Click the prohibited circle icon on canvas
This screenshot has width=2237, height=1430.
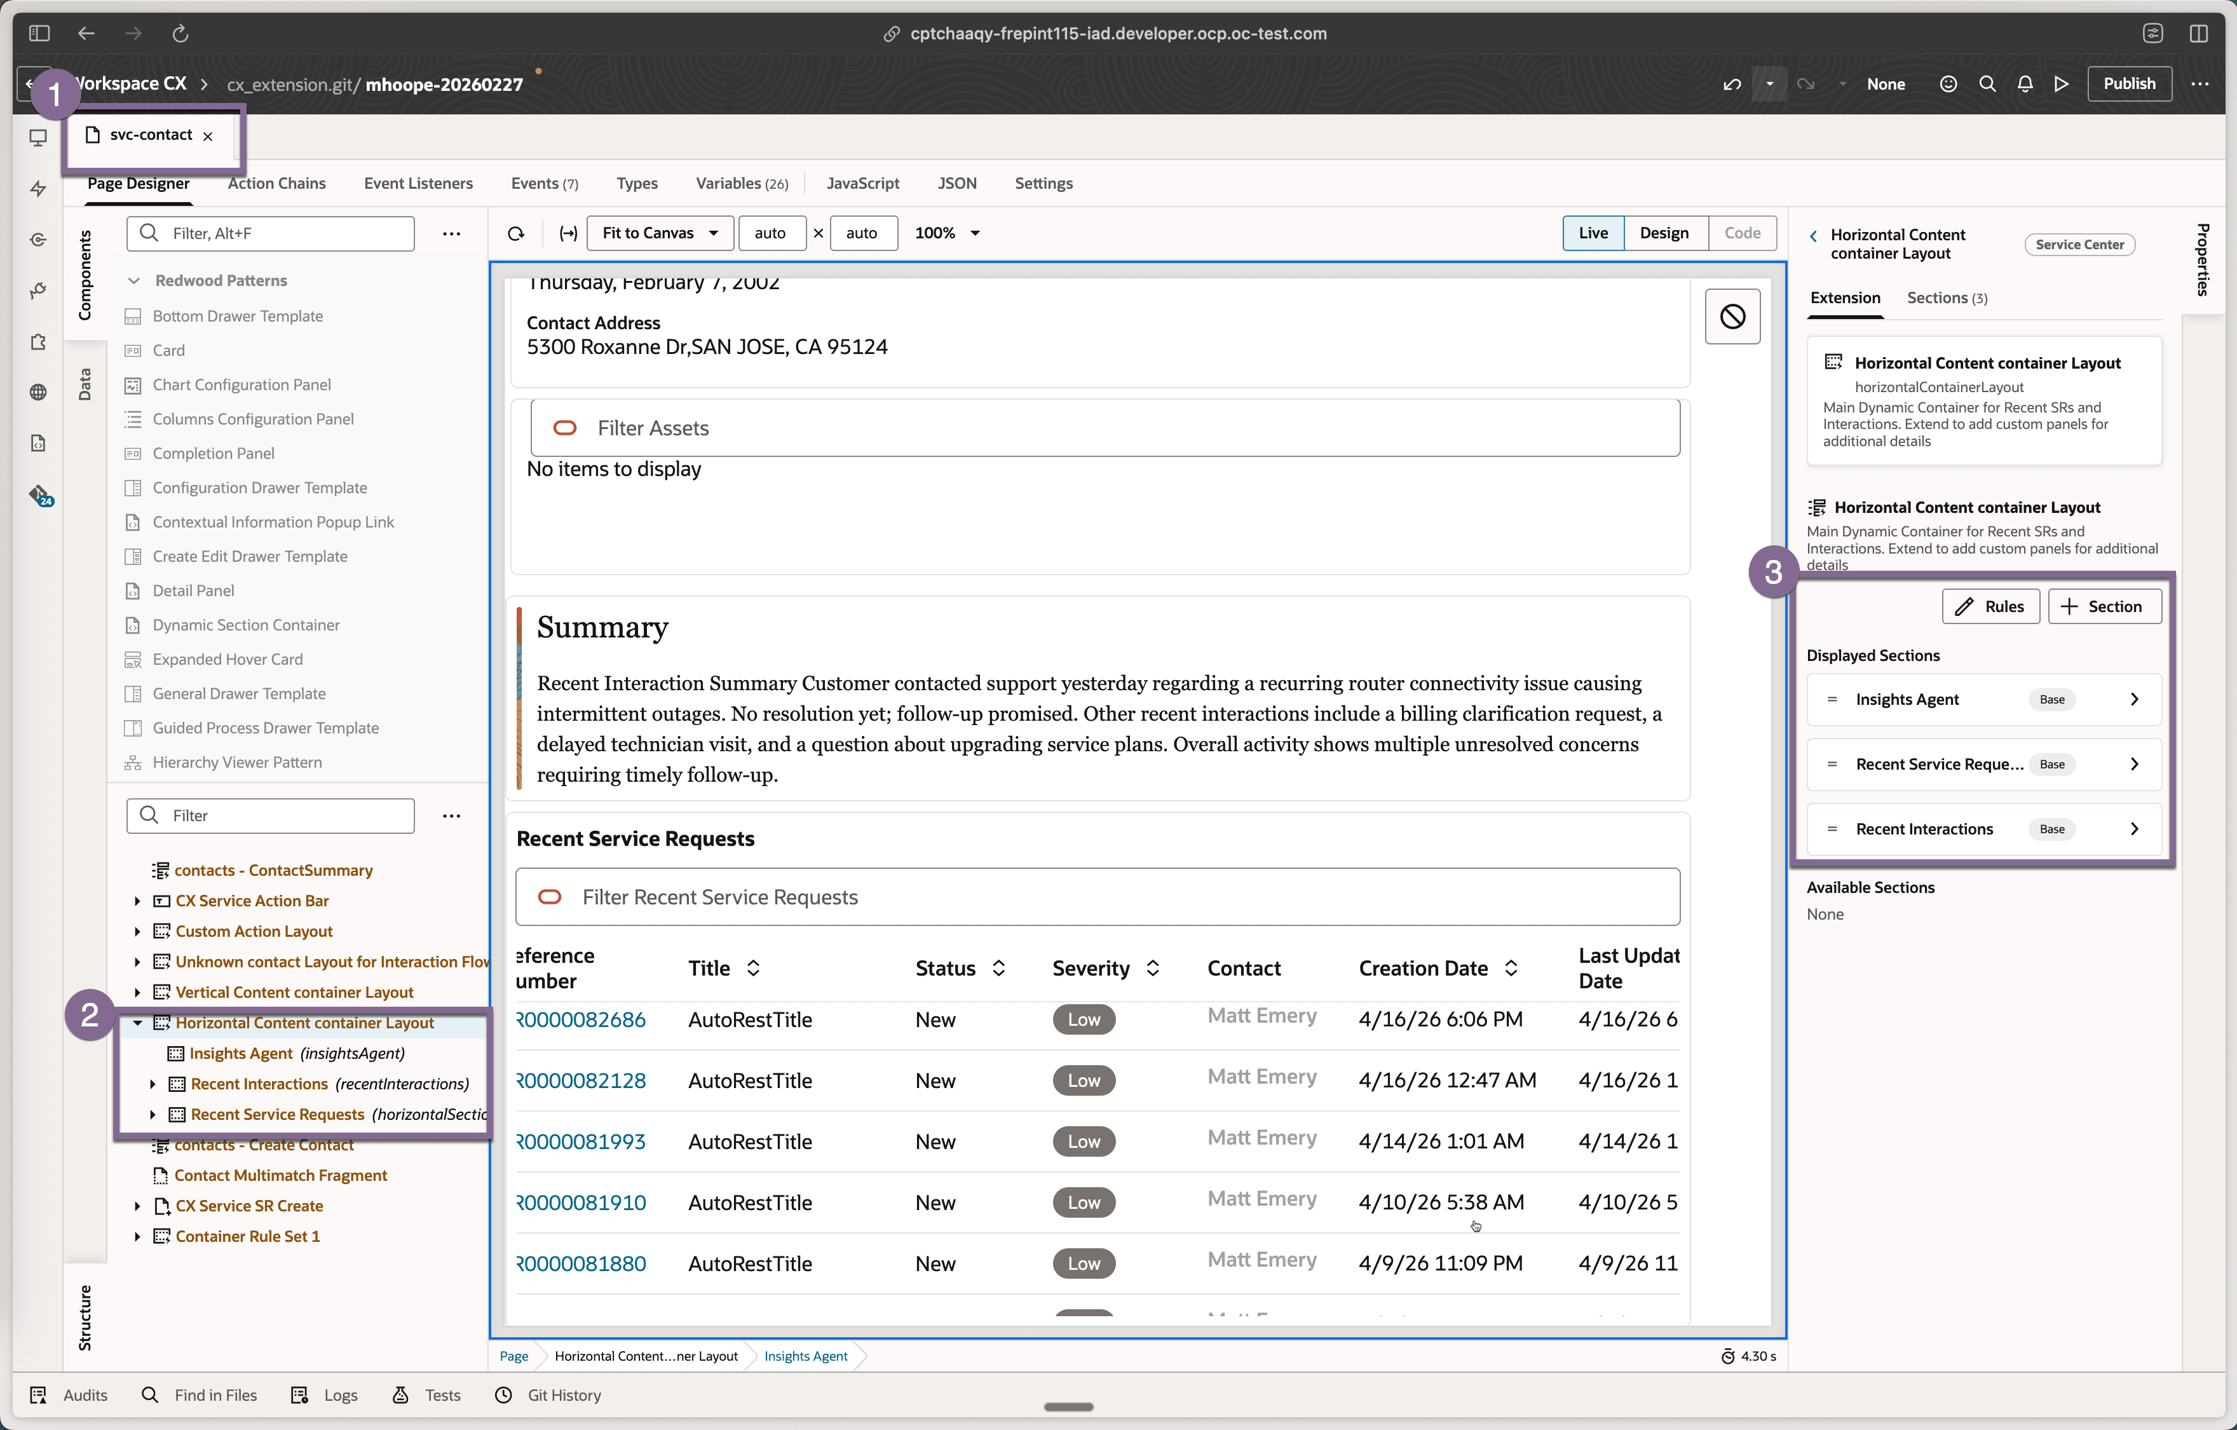[x=1732, y=317]
